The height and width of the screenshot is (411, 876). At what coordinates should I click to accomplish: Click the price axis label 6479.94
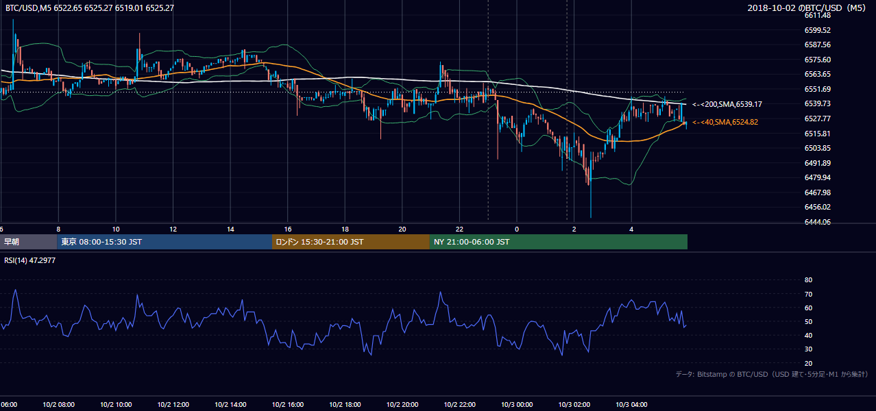tap(818, 177)
